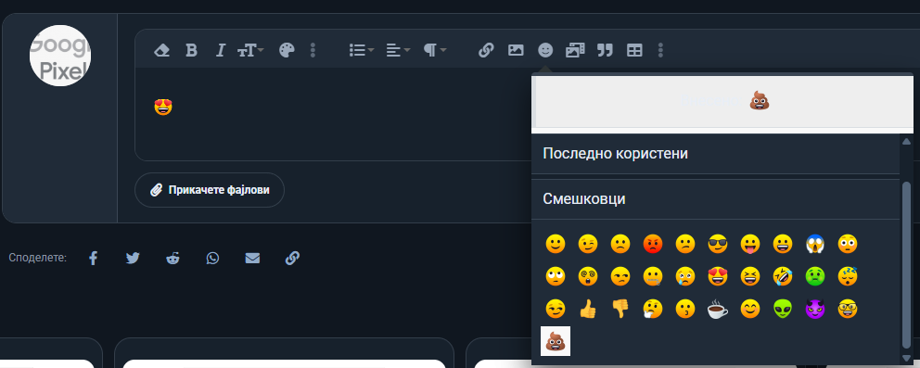Open the text alignment dropdown
The image size is (920, 368).
click(399, 50)
